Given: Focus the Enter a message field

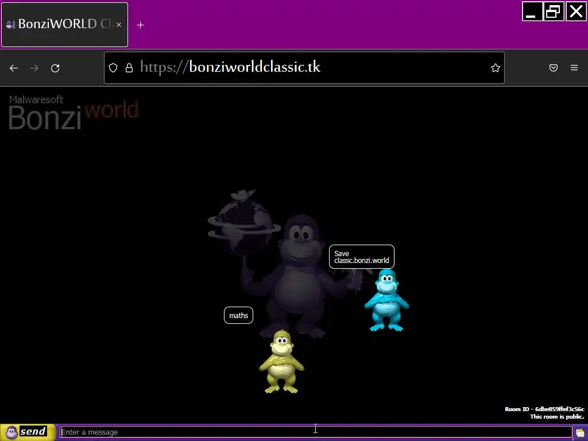Looking at the screenshot, I should [316, 432].
